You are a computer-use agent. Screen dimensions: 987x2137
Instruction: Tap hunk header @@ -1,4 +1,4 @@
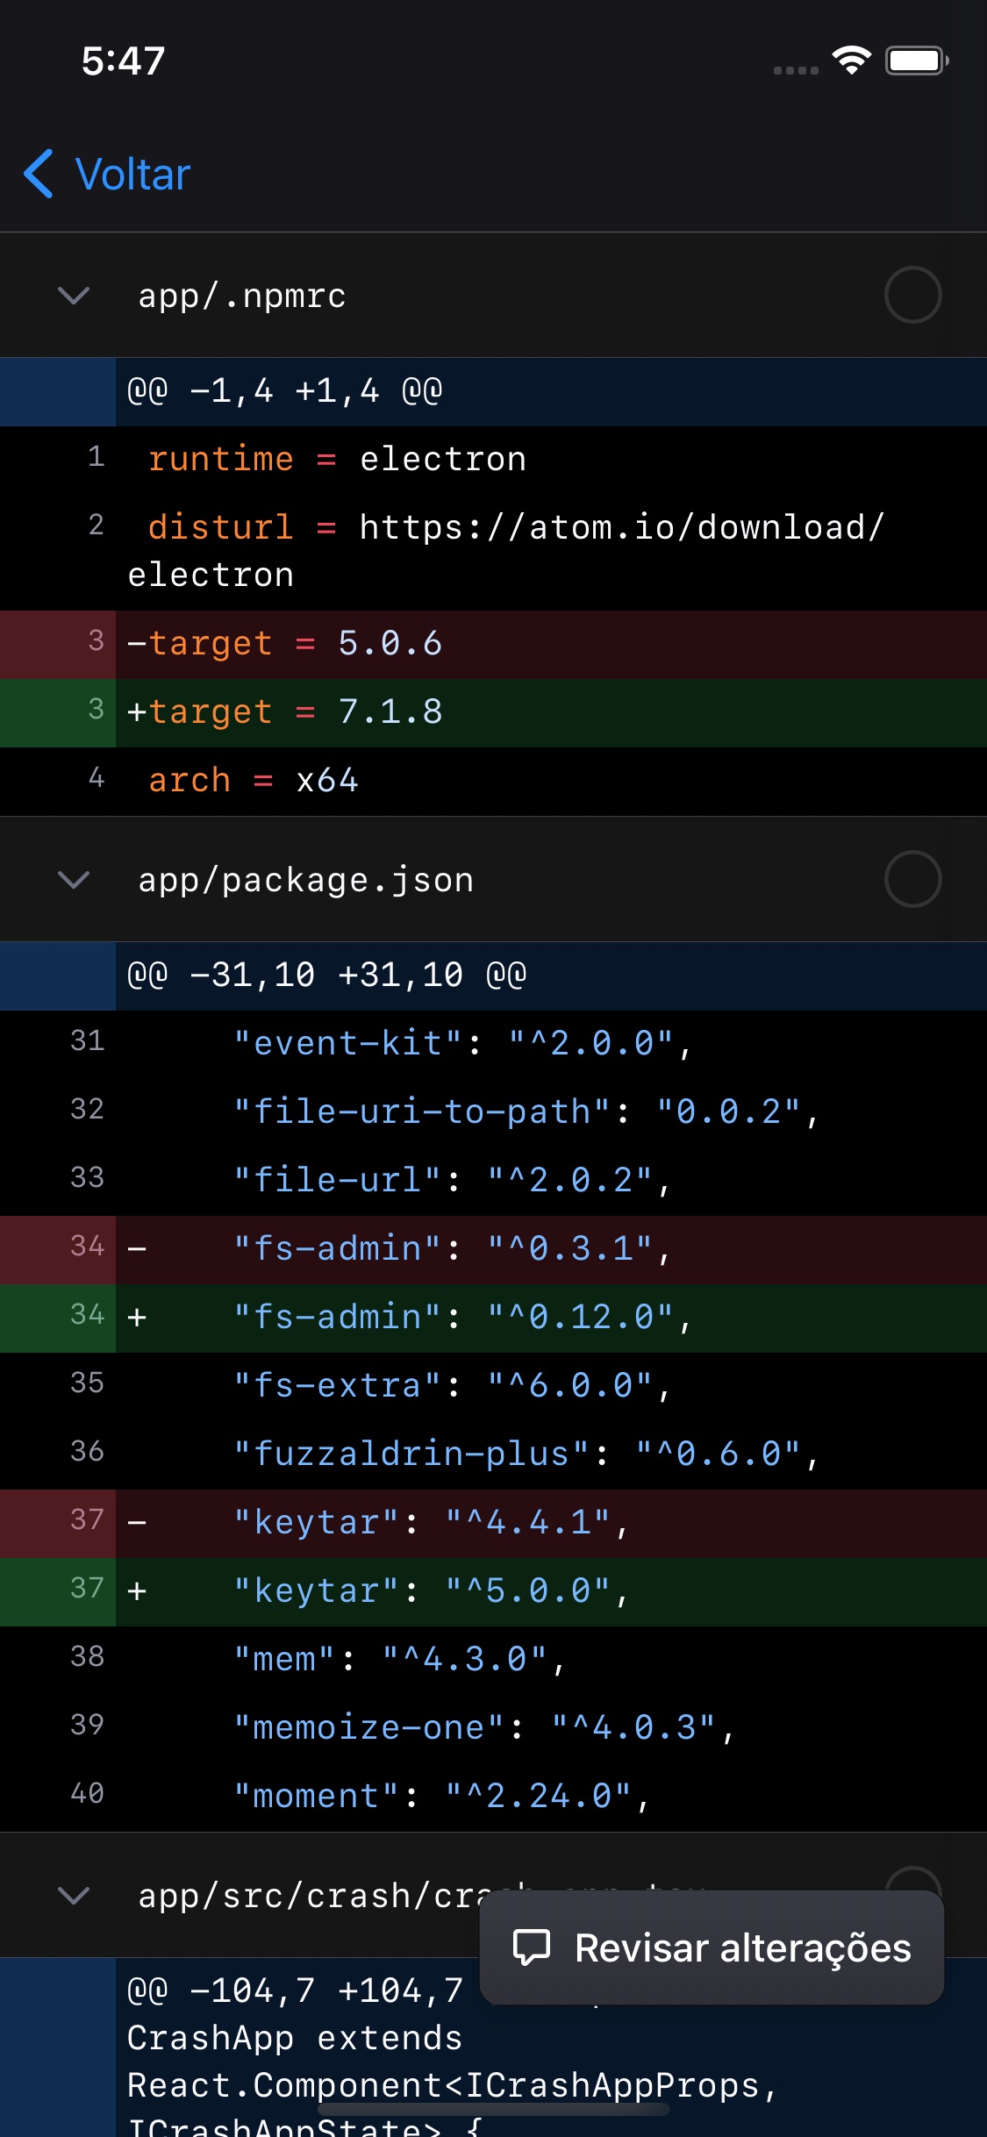tap(493, 391)
